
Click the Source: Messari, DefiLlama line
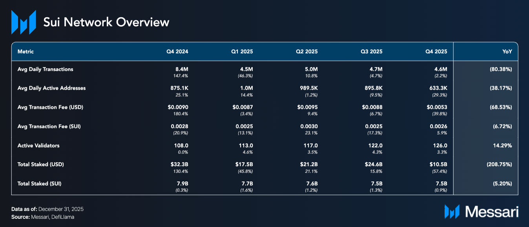43,217
